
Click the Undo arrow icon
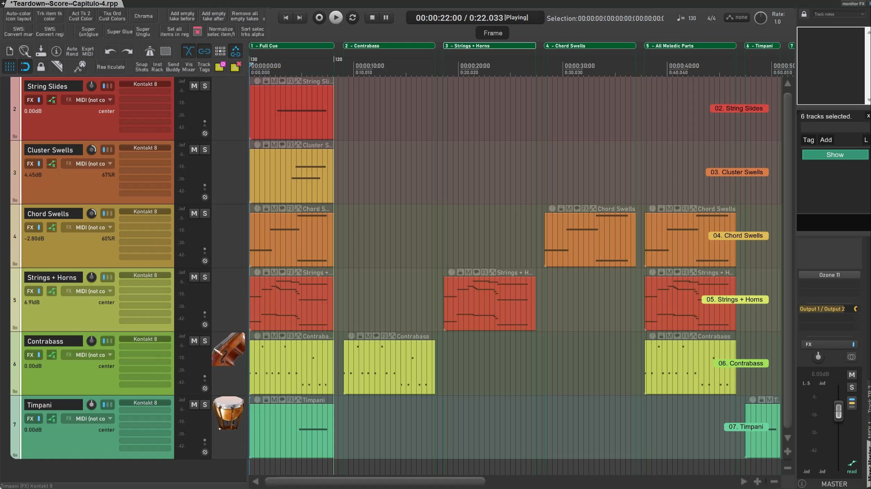[x=110, y=51]
